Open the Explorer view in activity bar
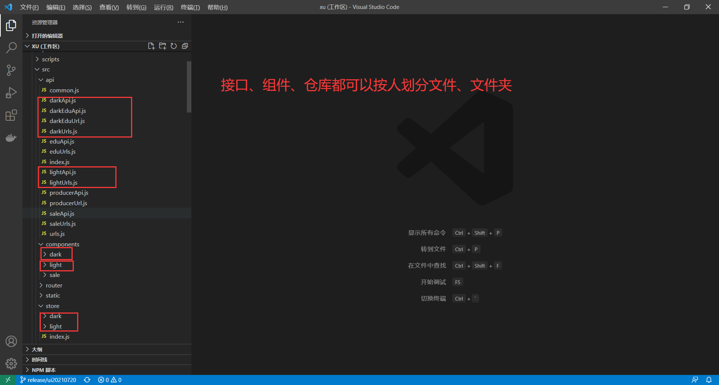The width and height of the screenshot is (719, 385). click(11, 25)
